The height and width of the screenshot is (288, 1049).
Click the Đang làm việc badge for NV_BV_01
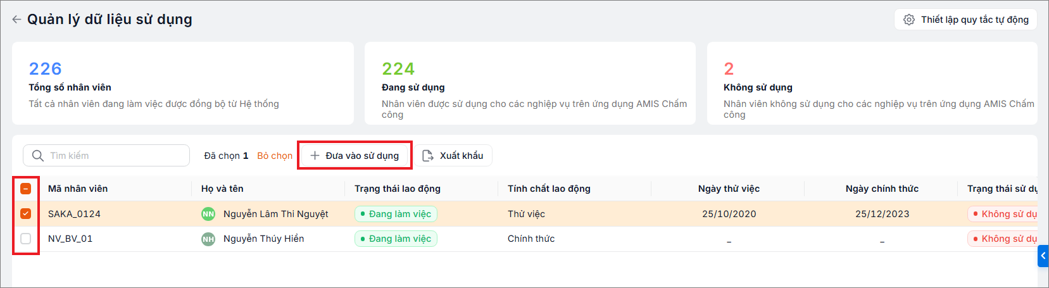click(x=396, y=239)
